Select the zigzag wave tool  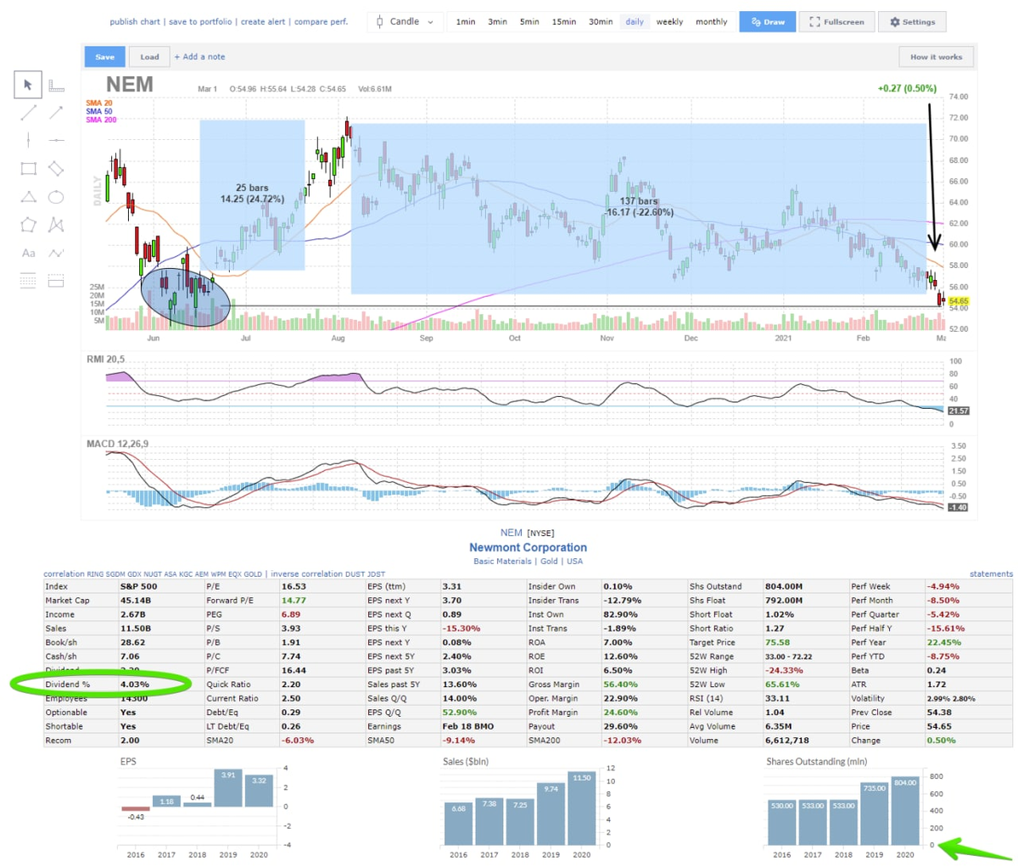(x=56, y=253)
